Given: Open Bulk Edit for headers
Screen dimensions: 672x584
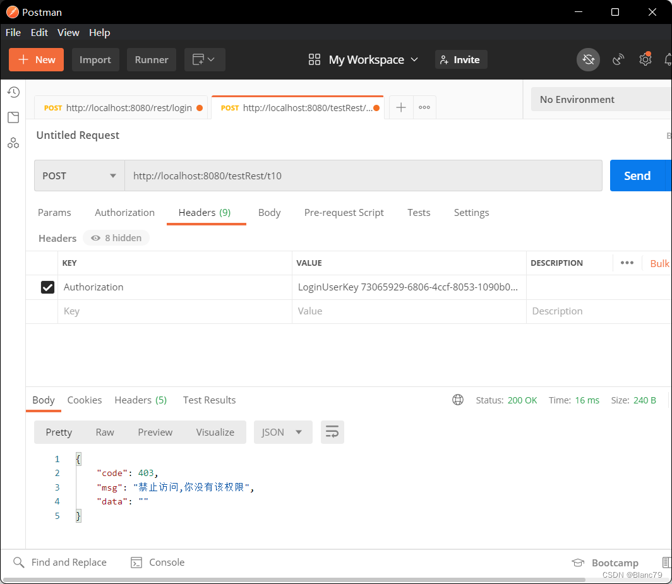Looking at the screenshot, I should pyautogui.click(x=659, y=263).
